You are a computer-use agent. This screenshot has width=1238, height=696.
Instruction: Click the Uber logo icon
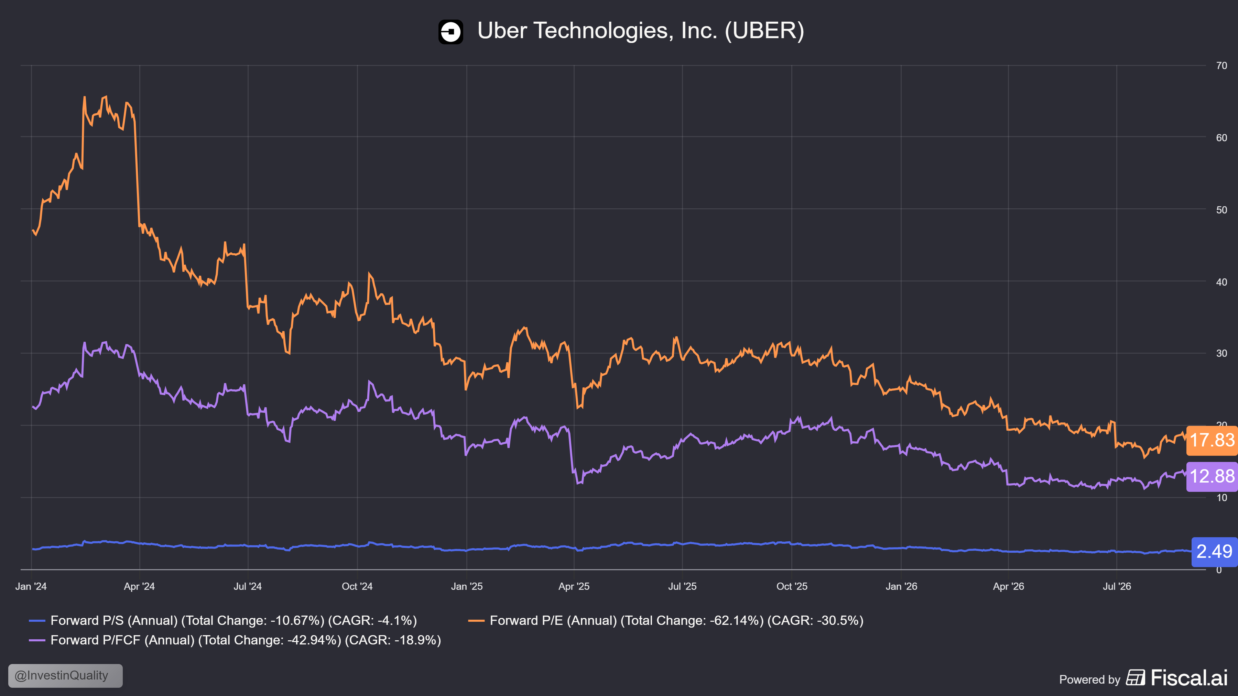coord(450,32)
